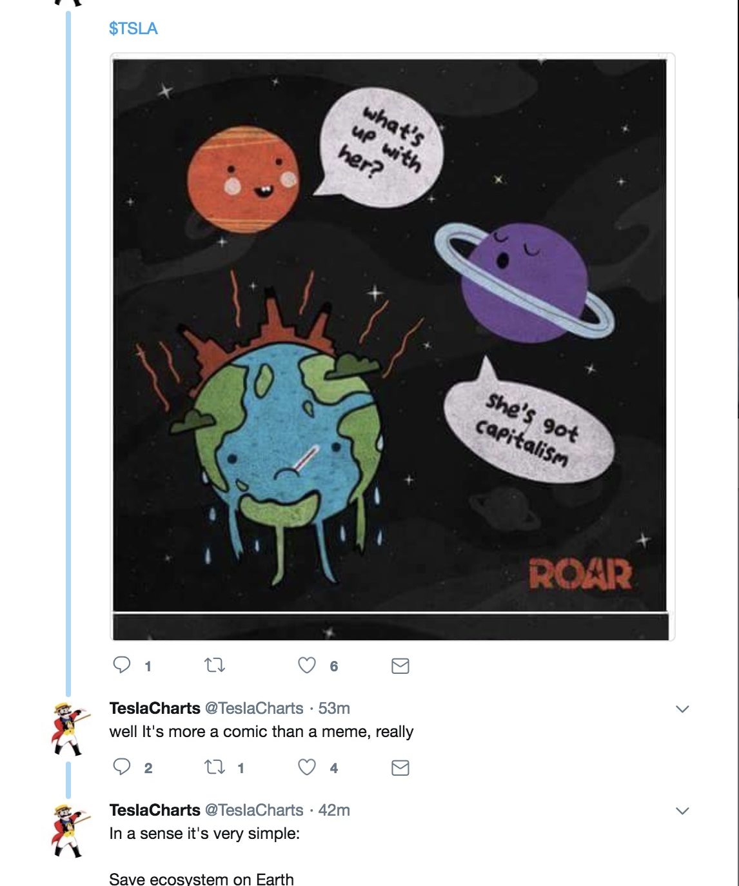
Task: Retweet the comic image tweet
Action: tap(215, 665)
